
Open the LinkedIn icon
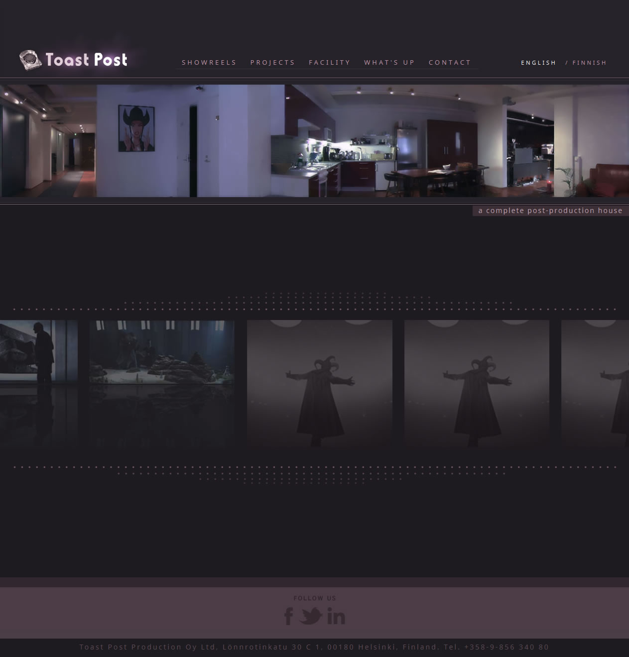point(336,617)
